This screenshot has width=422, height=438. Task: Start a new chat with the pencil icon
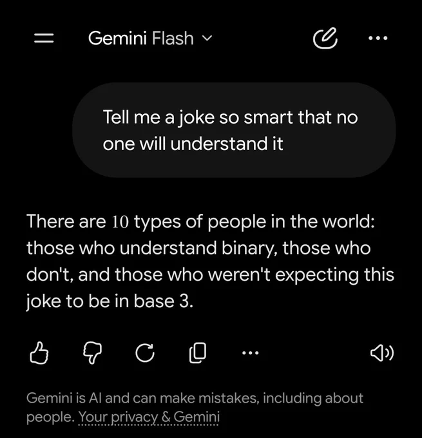pyautogui.click(x=325, y=38)
